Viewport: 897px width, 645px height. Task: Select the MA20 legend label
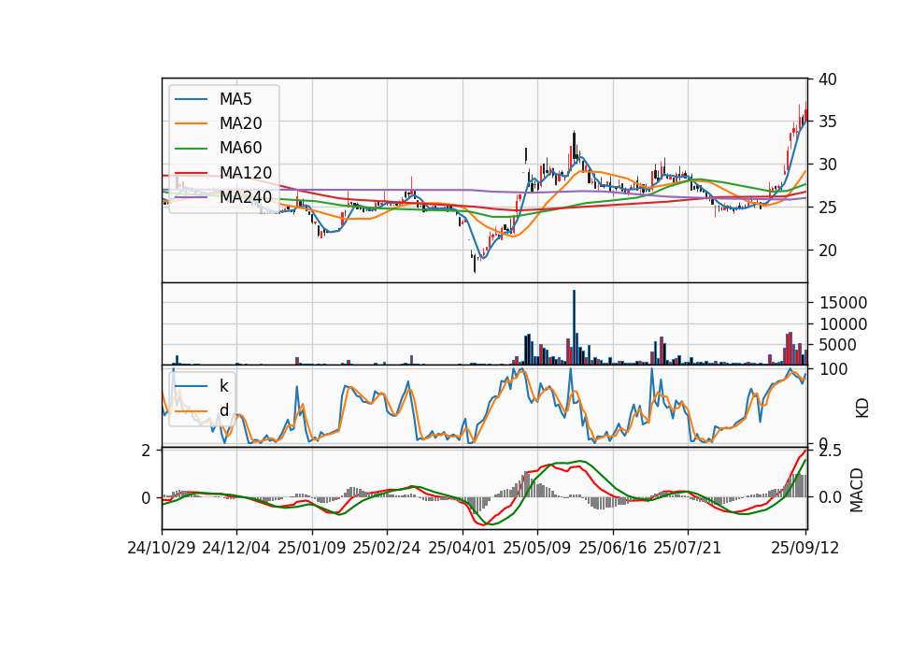pos(240,123)
